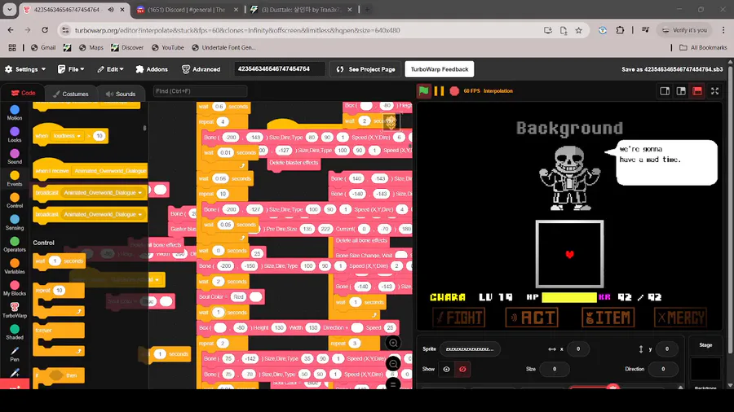Click the sprite y position field
The height and width of the screenshot is (412, 734).
pos(666,349)
